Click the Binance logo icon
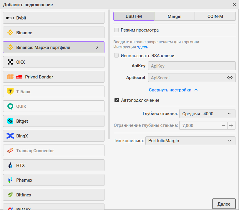This screenshot has width=239, height=210. 10,32
